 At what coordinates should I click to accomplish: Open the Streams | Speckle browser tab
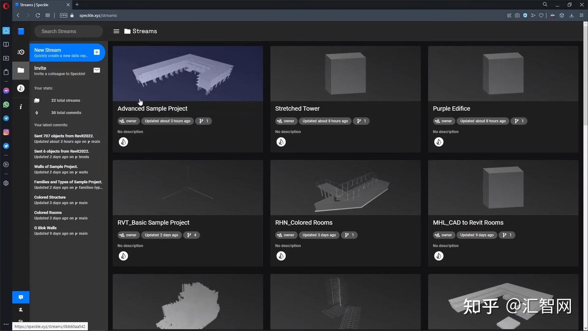pos(43,5)
